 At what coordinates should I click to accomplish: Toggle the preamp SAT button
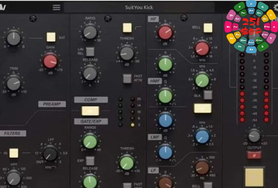point(51,37)
